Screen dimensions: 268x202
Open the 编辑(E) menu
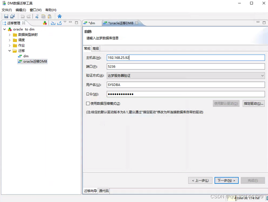point(21,10)
